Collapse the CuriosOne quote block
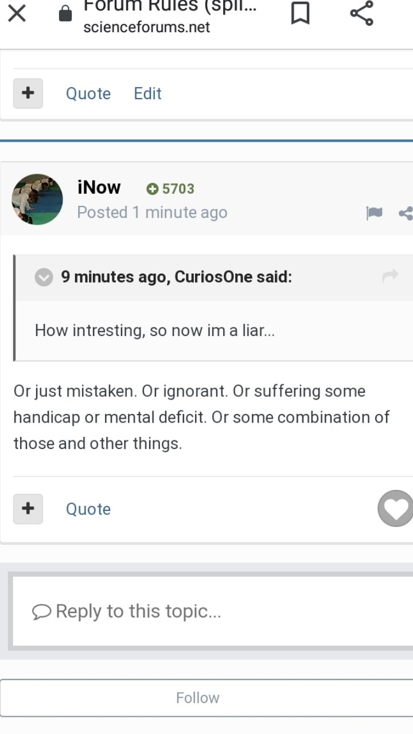The image size is (413, 734). (44, 278)
